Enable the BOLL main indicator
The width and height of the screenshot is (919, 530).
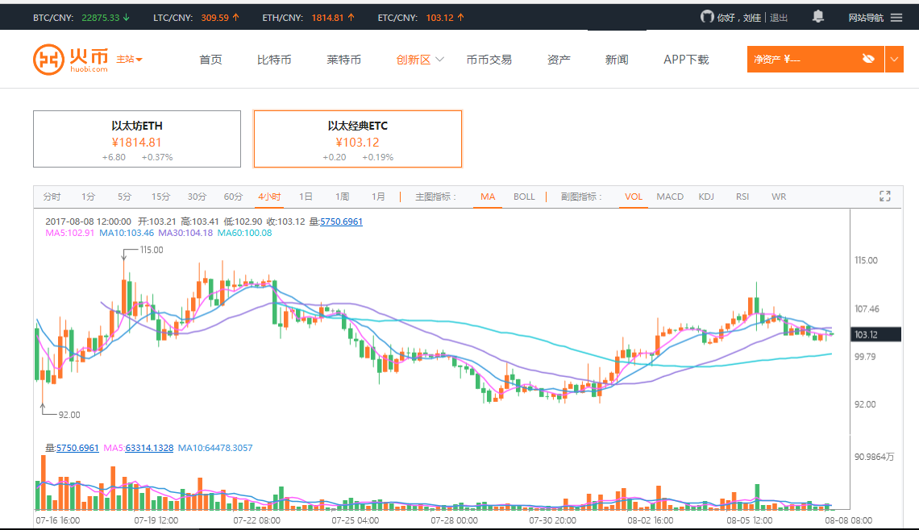pyautogui.click(x=524, y=197)
